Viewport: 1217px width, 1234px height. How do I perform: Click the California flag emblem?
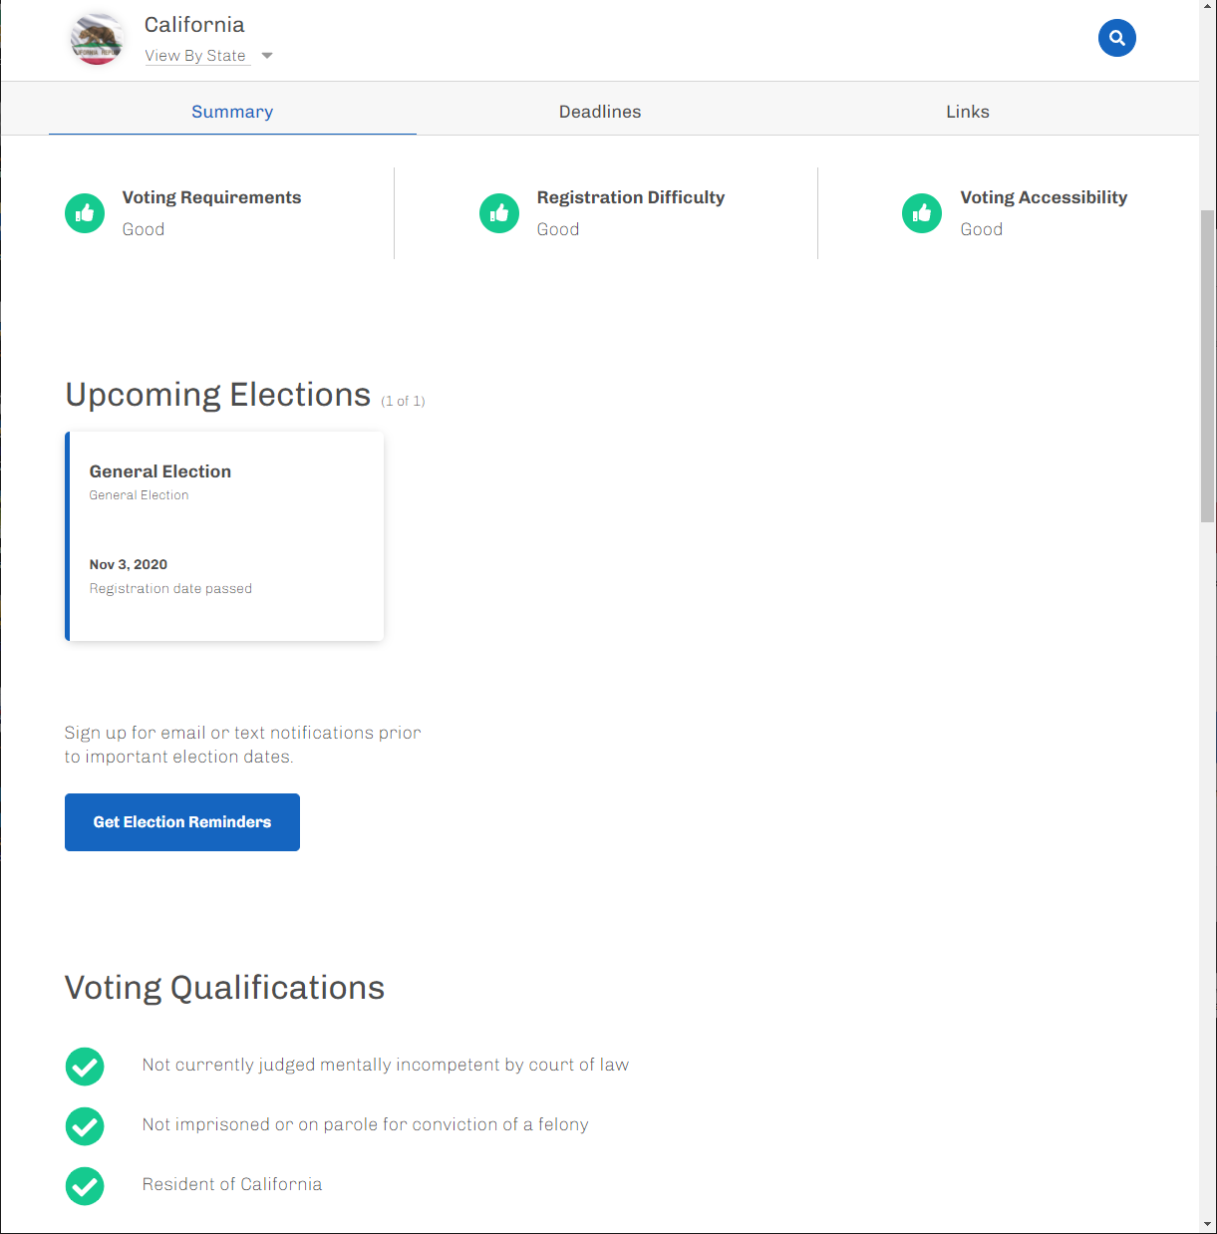[97, 39]
